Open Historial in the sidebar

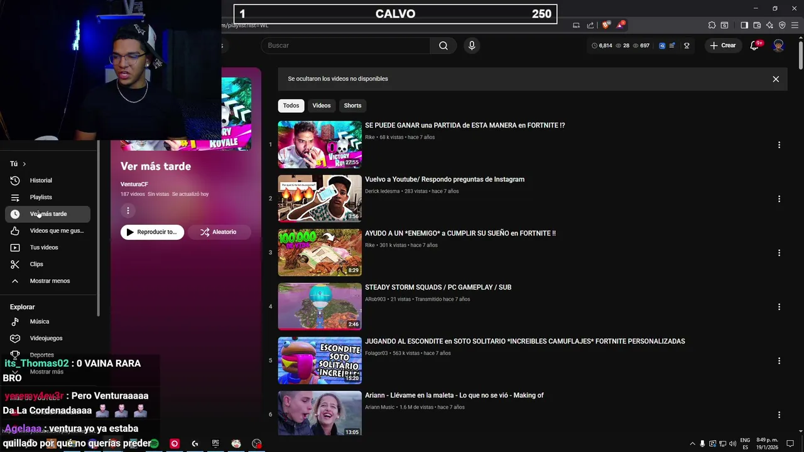point(48,180)
